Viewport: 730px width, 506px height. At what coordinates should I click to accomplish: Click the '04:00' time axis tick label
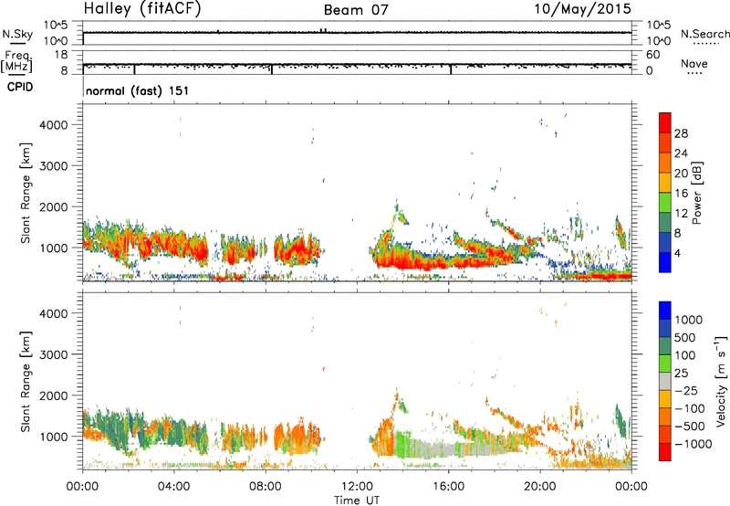tap(173, 487)
